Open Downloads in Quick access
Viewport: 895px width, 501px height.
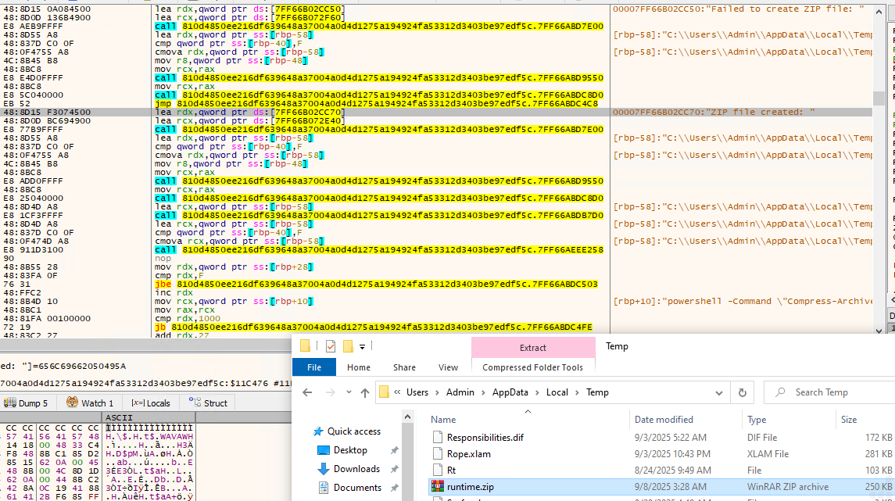coord(356,469)
